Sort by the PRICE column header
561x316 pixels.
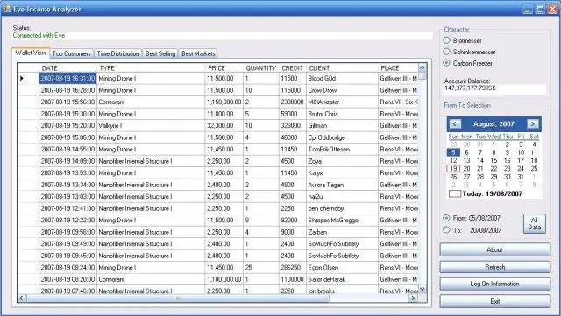(x=224, y=67)
